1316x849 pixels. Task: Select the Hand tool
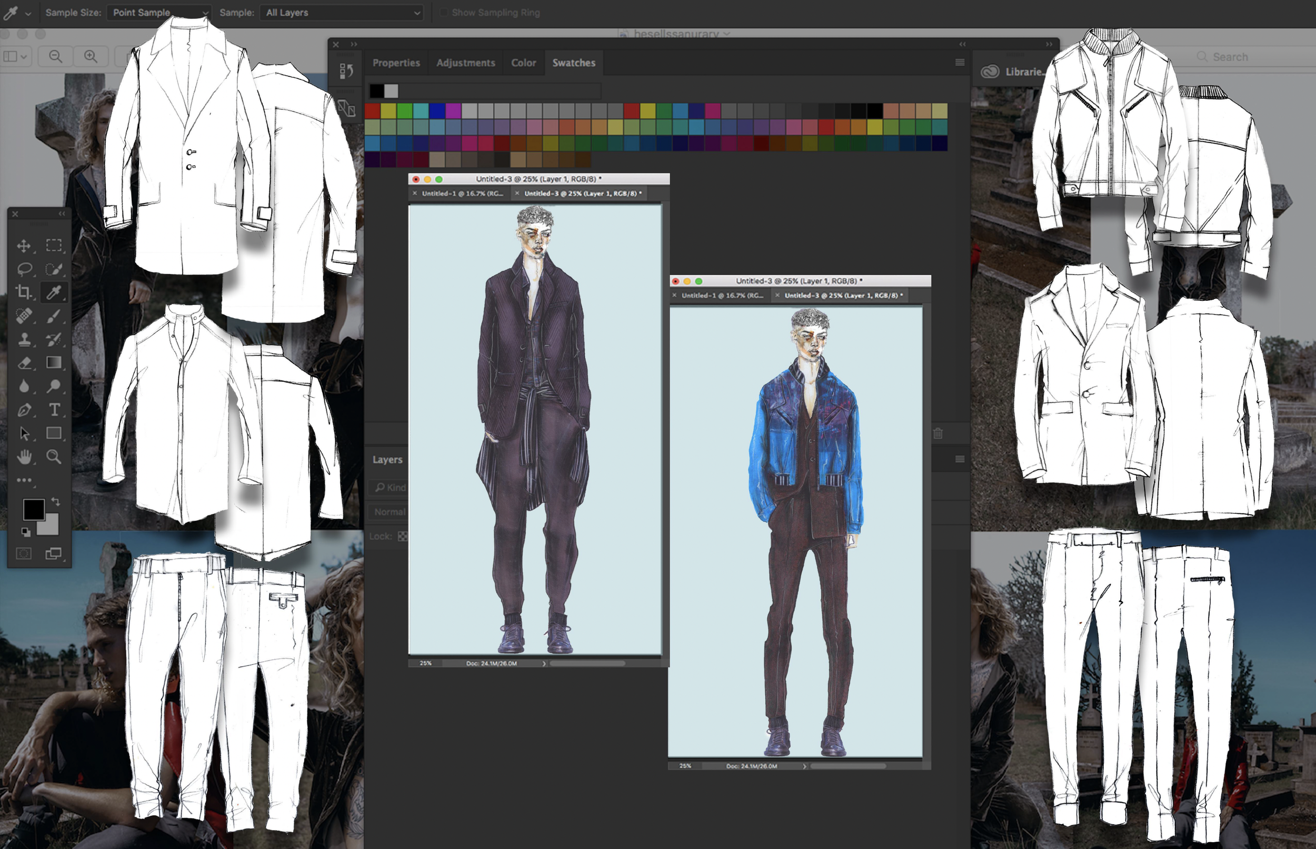[24, 457]
